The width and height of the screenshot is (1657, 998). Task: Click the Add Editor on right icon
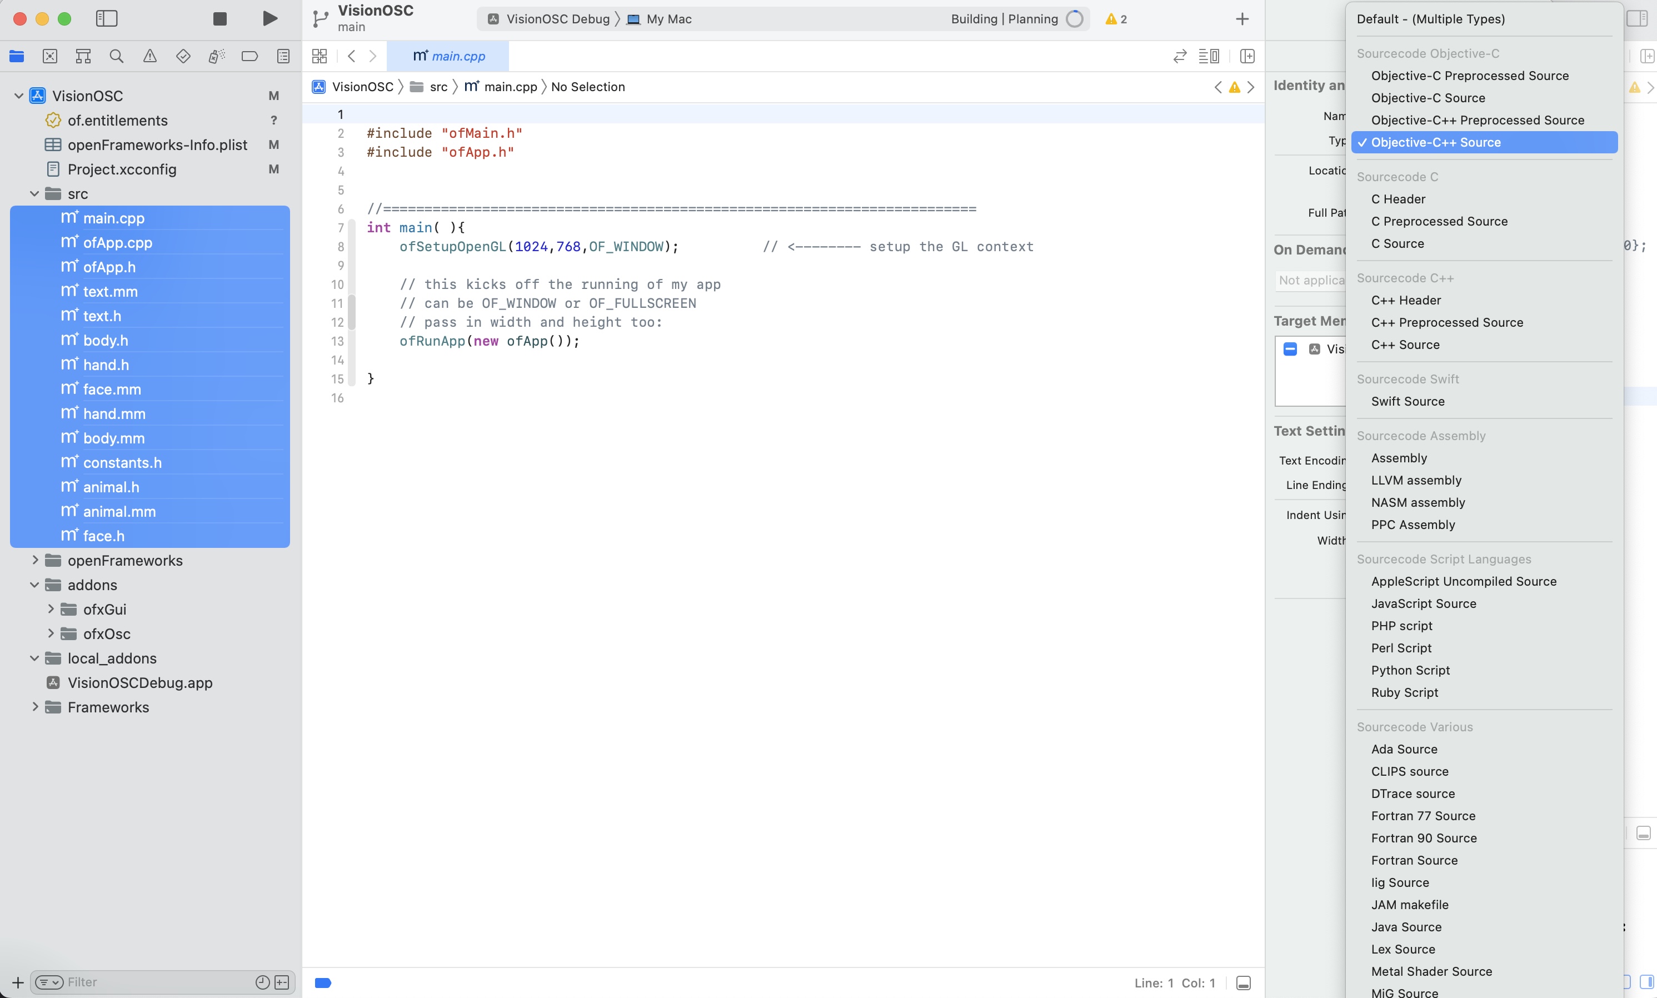1247,56
